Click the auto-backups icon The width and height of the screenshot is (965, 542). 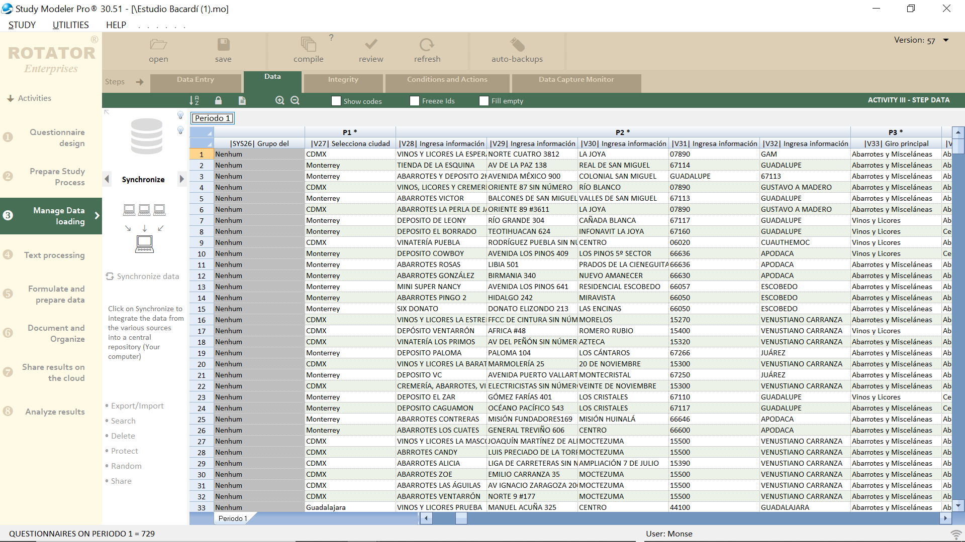click(x=517, y=45)
